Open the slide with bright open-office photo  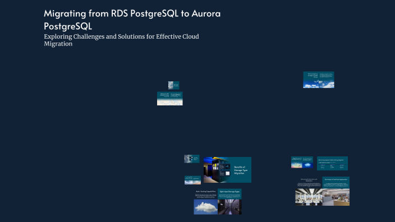tap(309, 191)
